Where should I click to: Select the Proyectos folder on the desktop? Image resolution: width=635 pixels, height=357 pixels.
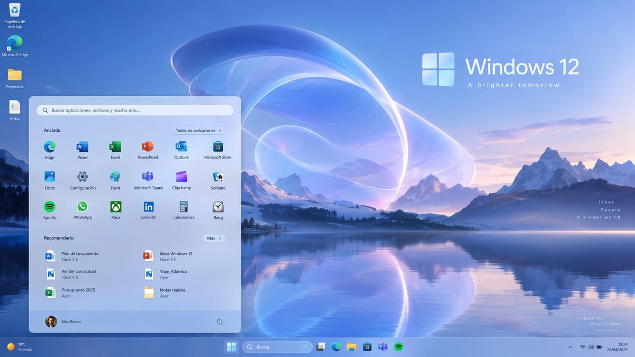pyautogui.click(x=15, y=78)
